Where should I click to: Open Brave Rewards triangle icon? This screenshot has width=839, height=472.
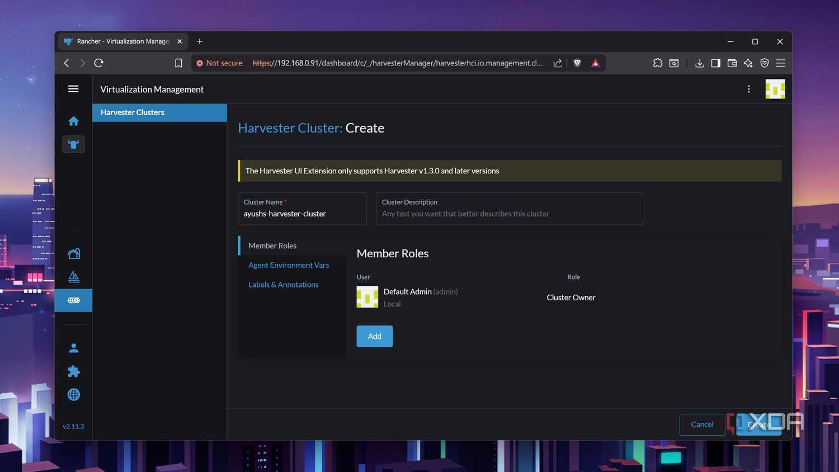point(596,63)
